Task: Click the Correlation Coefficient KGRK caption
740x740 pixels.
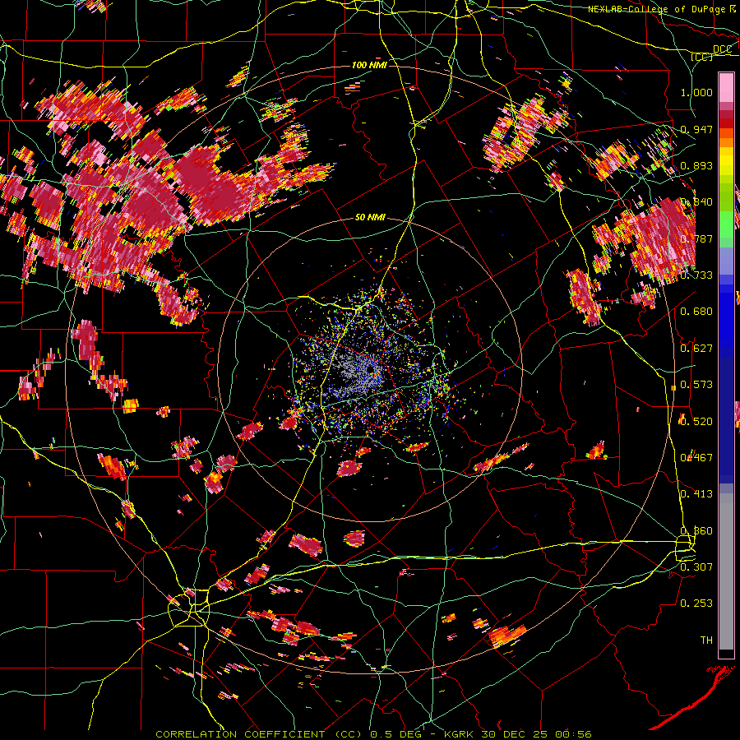Action: tap(373, 734)
